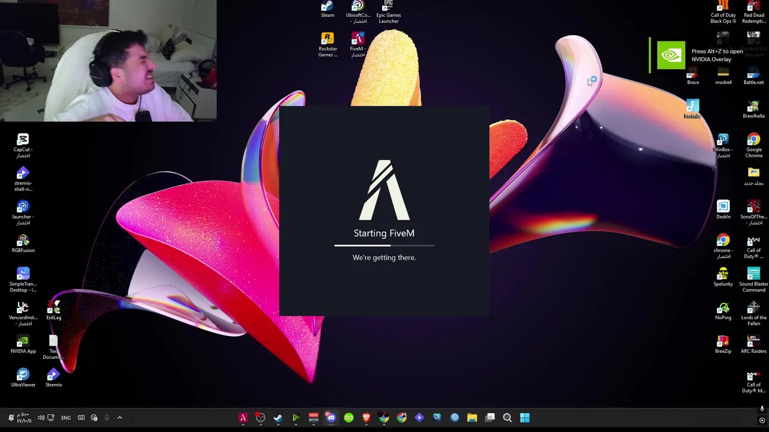Open Lords of the Fallen shortcut
Screen dimensions: 769x432
pos(753,314)
